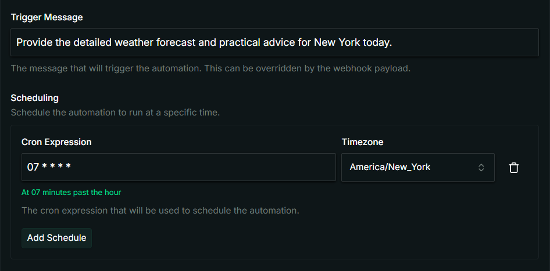Click the asterisks in the cron expression
The width and height of the screenshot is (550, 271).
pyautogui.click(x=56, y=168)
